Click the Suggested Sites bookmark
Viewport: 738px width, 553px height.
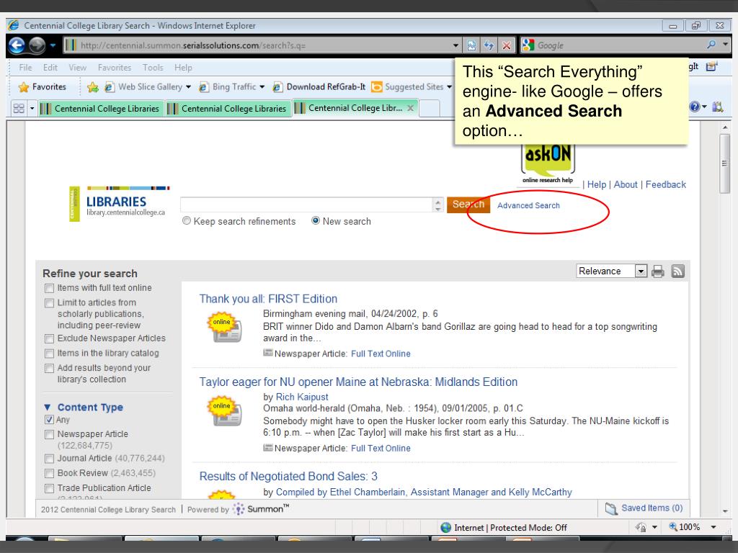pos(408,87)
